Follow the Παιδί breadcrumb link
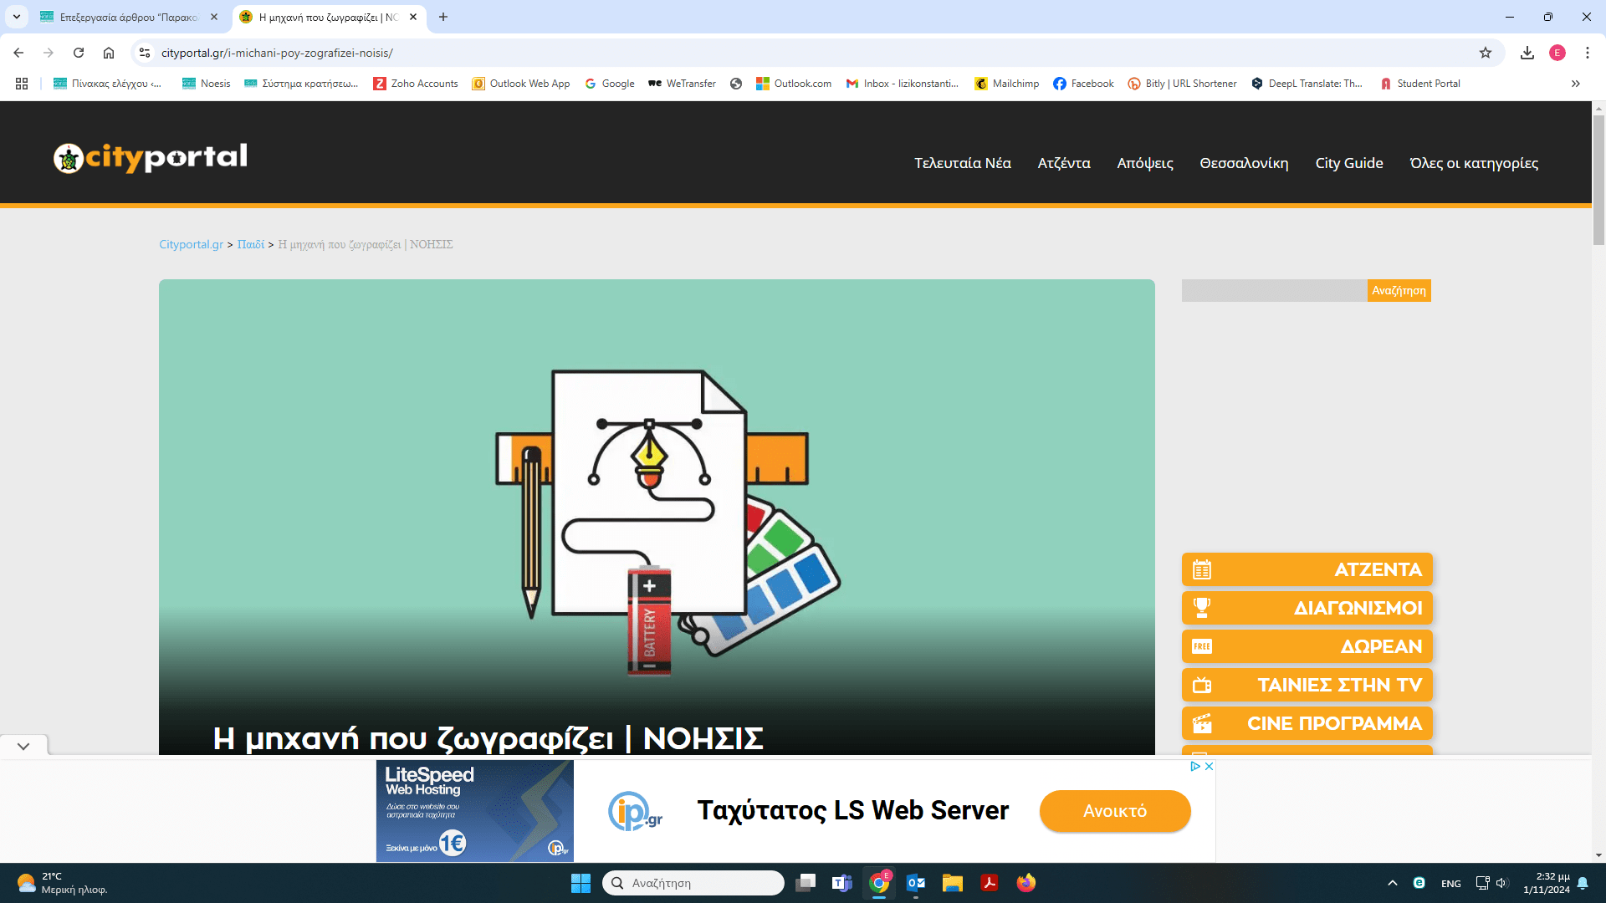Image resolution: width=1606 pixels, height=903 pixels. click(250, 244)
